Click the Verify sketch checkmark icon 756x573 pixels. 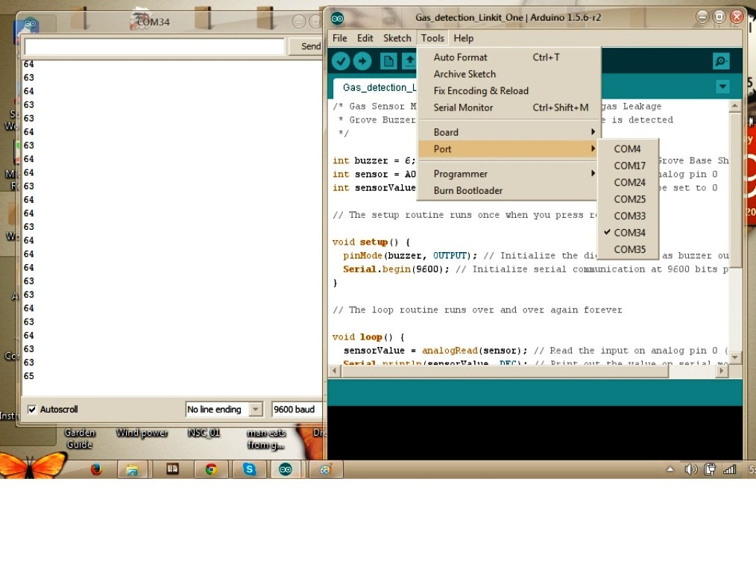coord(341,61)
